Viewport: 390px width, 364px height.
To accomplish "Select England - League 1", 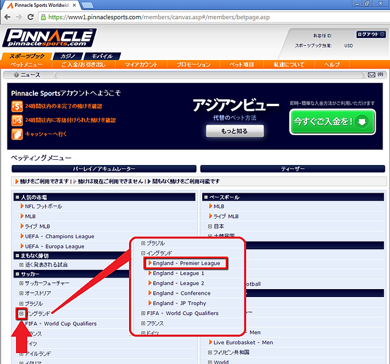I will [179, 273].
